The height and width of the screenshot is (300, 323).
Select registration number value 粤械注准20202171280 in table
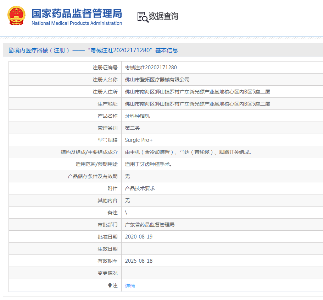pyautogui.click(x=151, y=68)
